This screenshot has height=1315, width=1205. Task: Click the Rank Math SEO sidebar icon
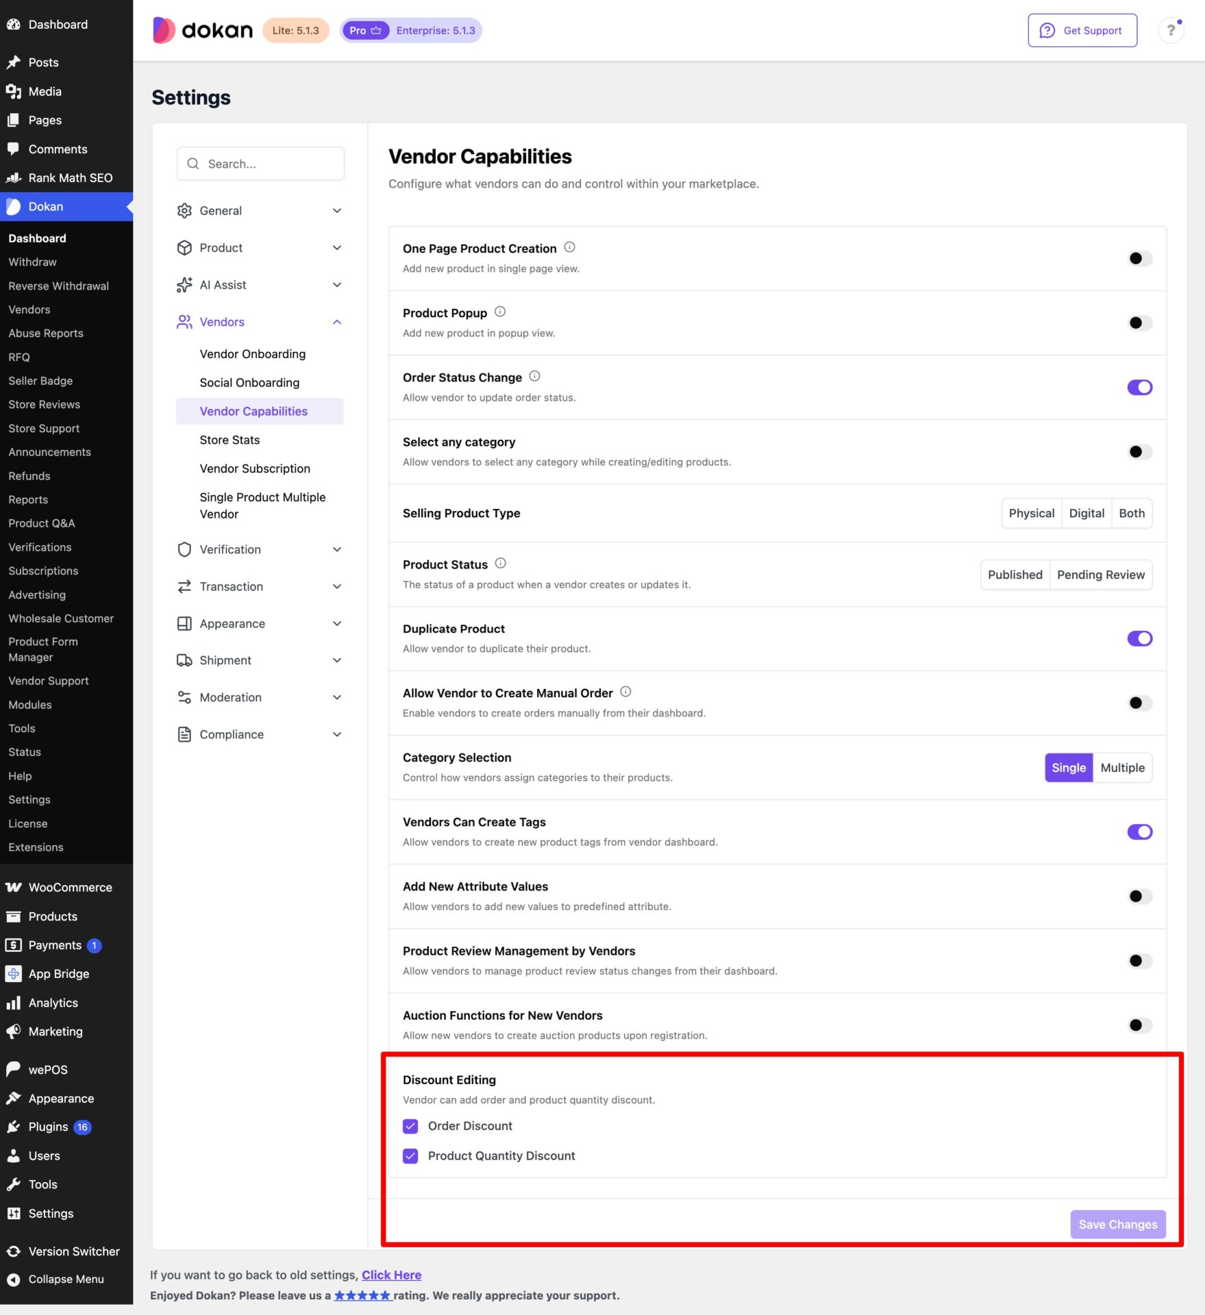point(13,177)
